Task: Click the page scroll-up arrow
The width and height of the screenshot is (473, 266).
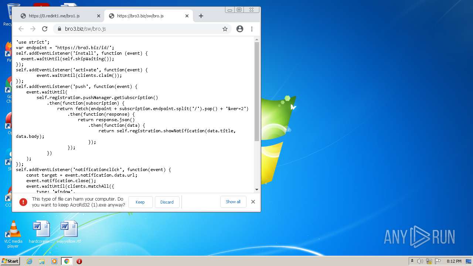Action: pyautogui.click(x=257, y=40)
